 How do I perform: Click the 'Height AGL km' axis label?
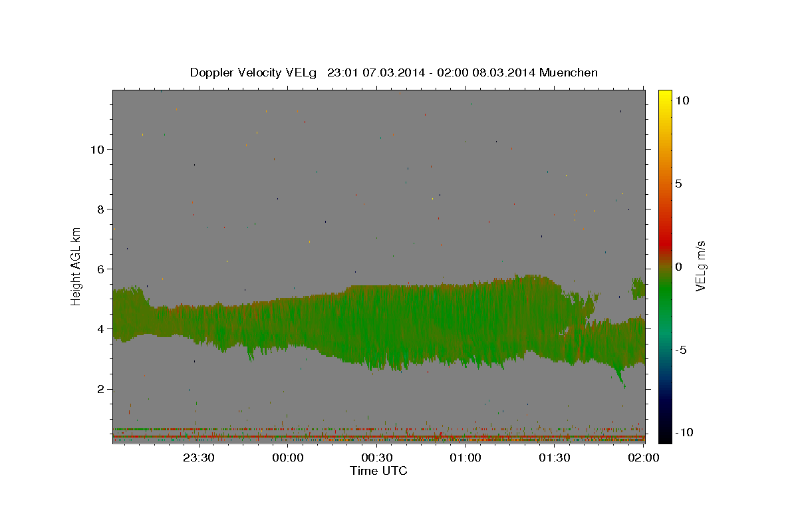click(76, 265)
